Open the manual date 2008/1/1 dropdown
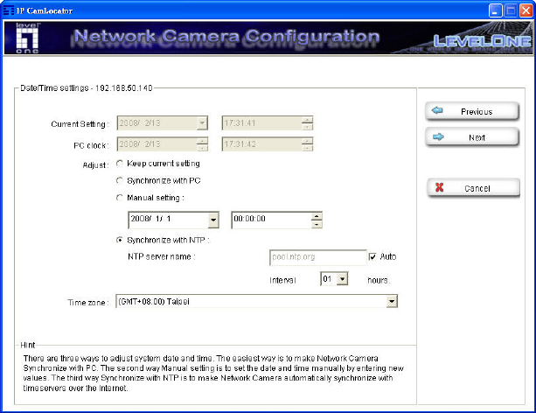The image size is (536, 413). 213,220
